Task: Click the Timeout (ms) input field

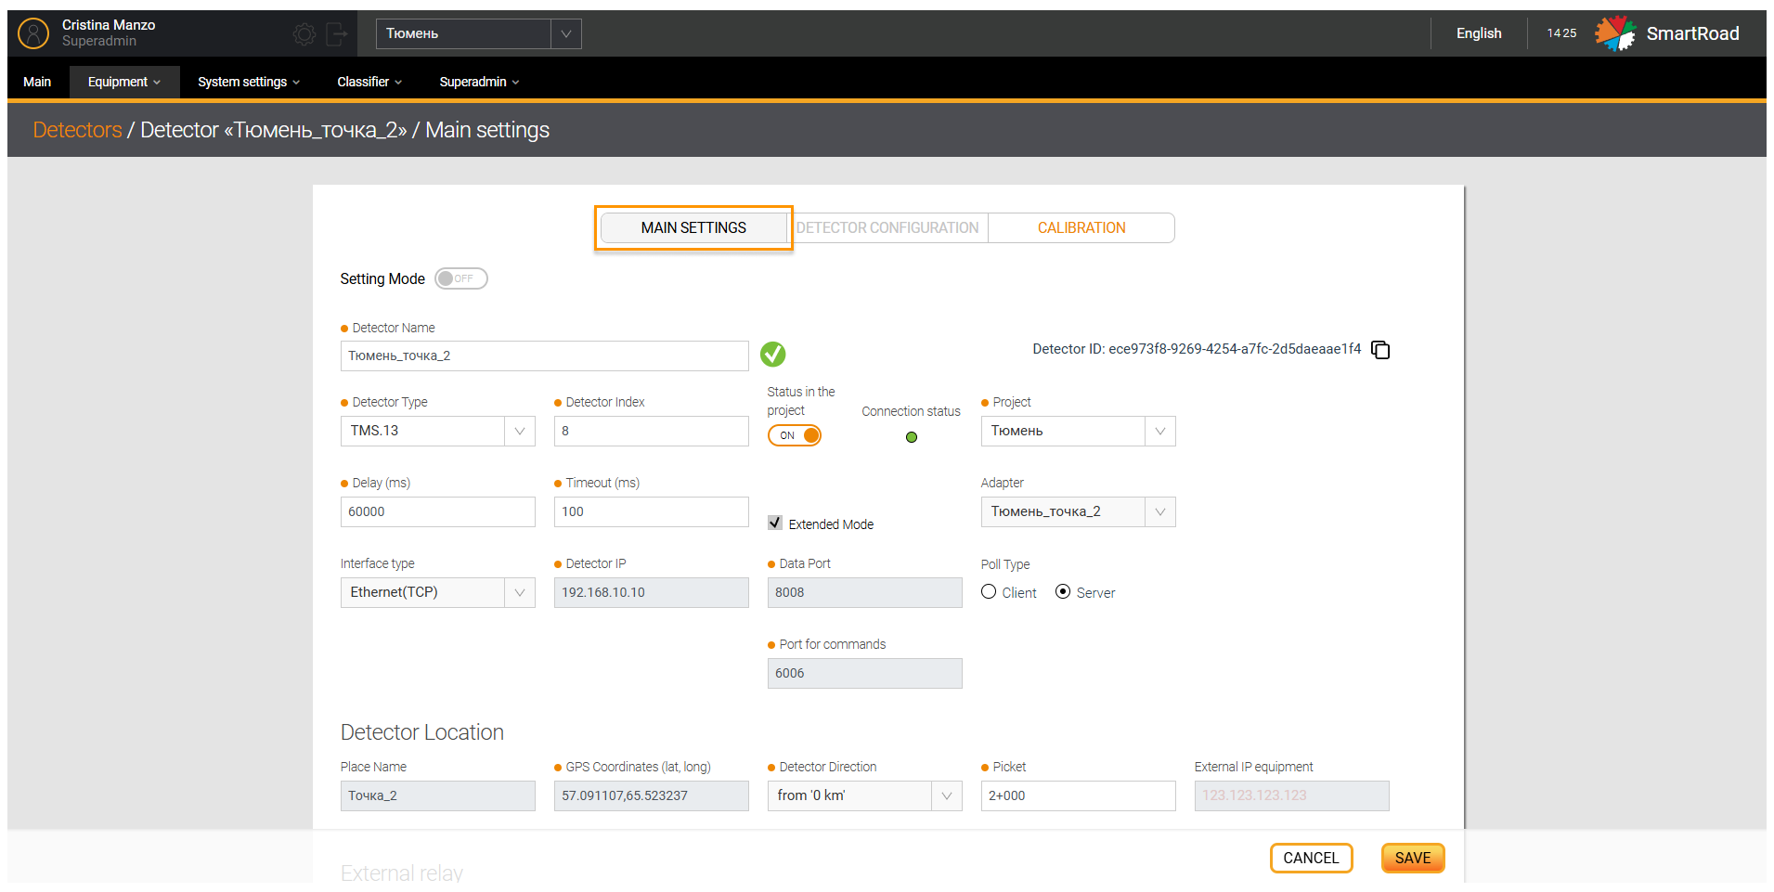Action: [x=652, y=511]
